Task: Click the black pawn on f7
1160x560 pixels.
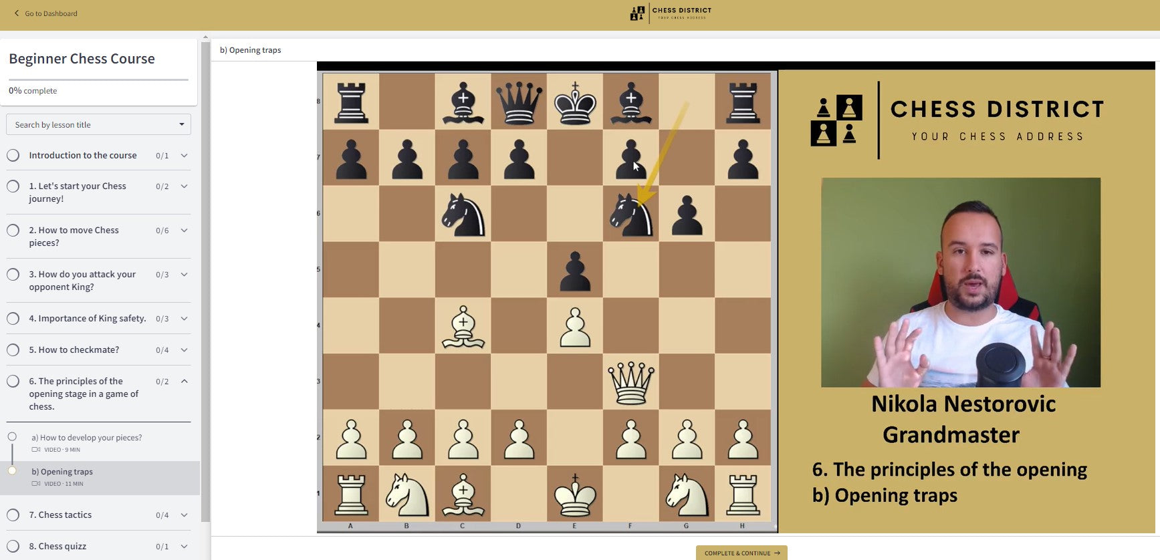Action: [631, 159]
